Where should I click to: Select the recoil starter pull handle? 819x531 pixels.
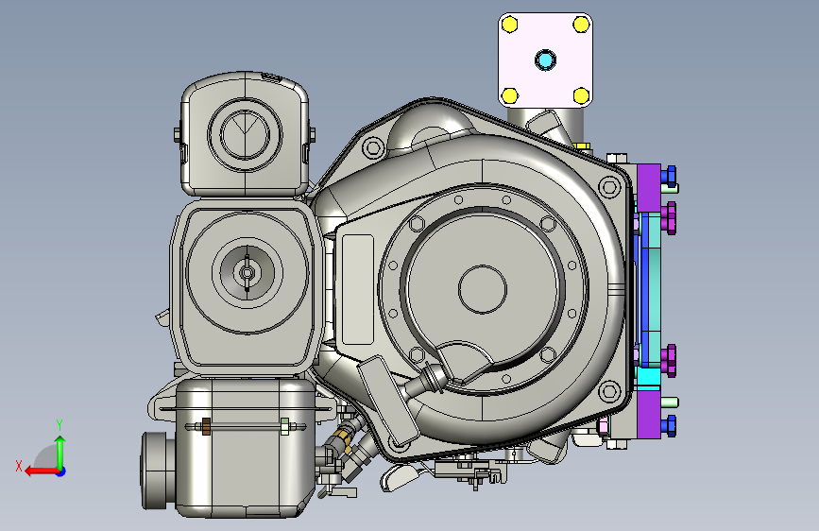(x=389, y=401)
